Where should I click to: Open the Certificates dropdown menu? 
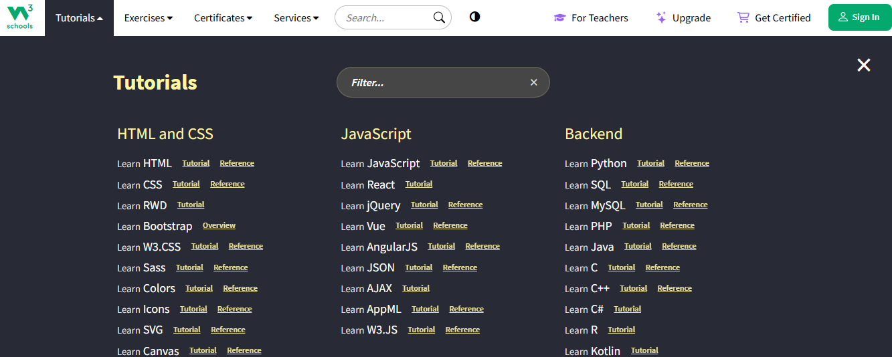(x=224, y=18)
